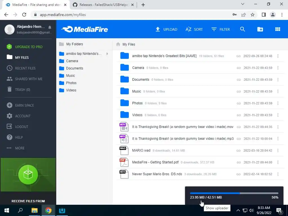Copy share link icon for Documents folder
288x216 pixels.
238,80
